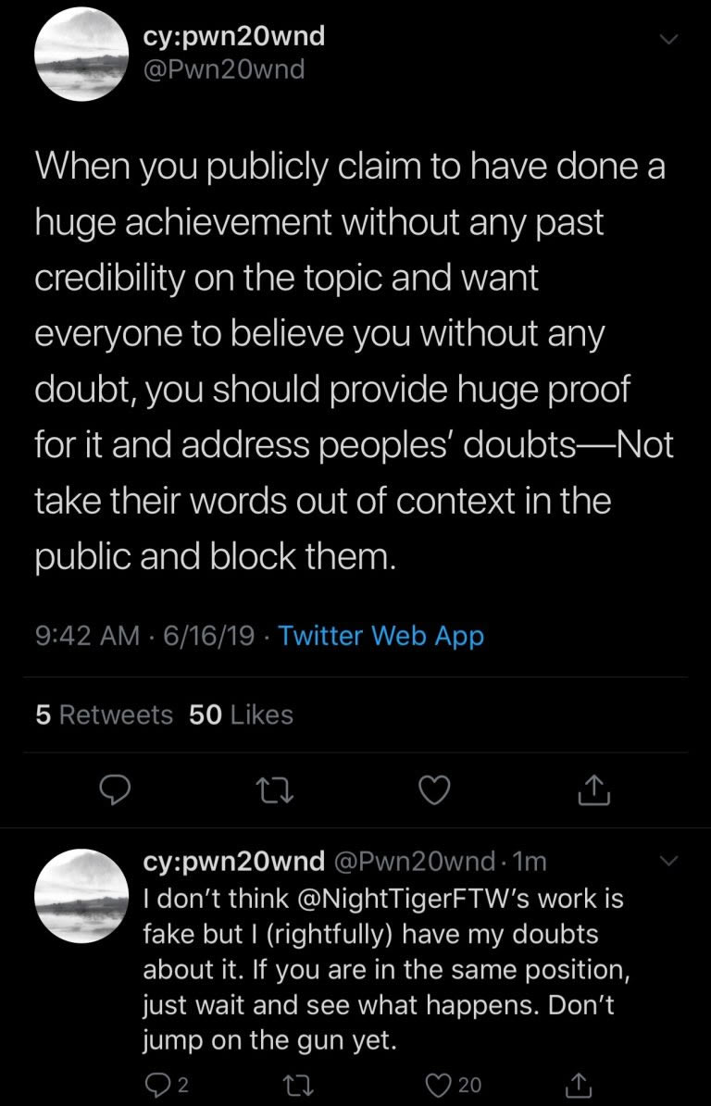Expand main tweet options chevron
This screenshot has width=711, height=1106.
[x=668, y=39]
